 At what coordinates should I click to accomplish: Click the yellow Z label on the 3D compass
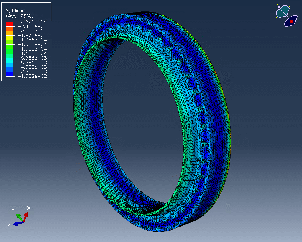tap(276, 18)
